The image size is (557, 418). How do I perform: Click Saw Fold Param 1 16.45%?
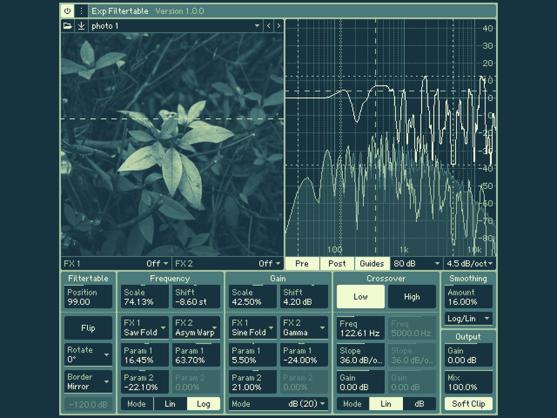click(145, 355)
